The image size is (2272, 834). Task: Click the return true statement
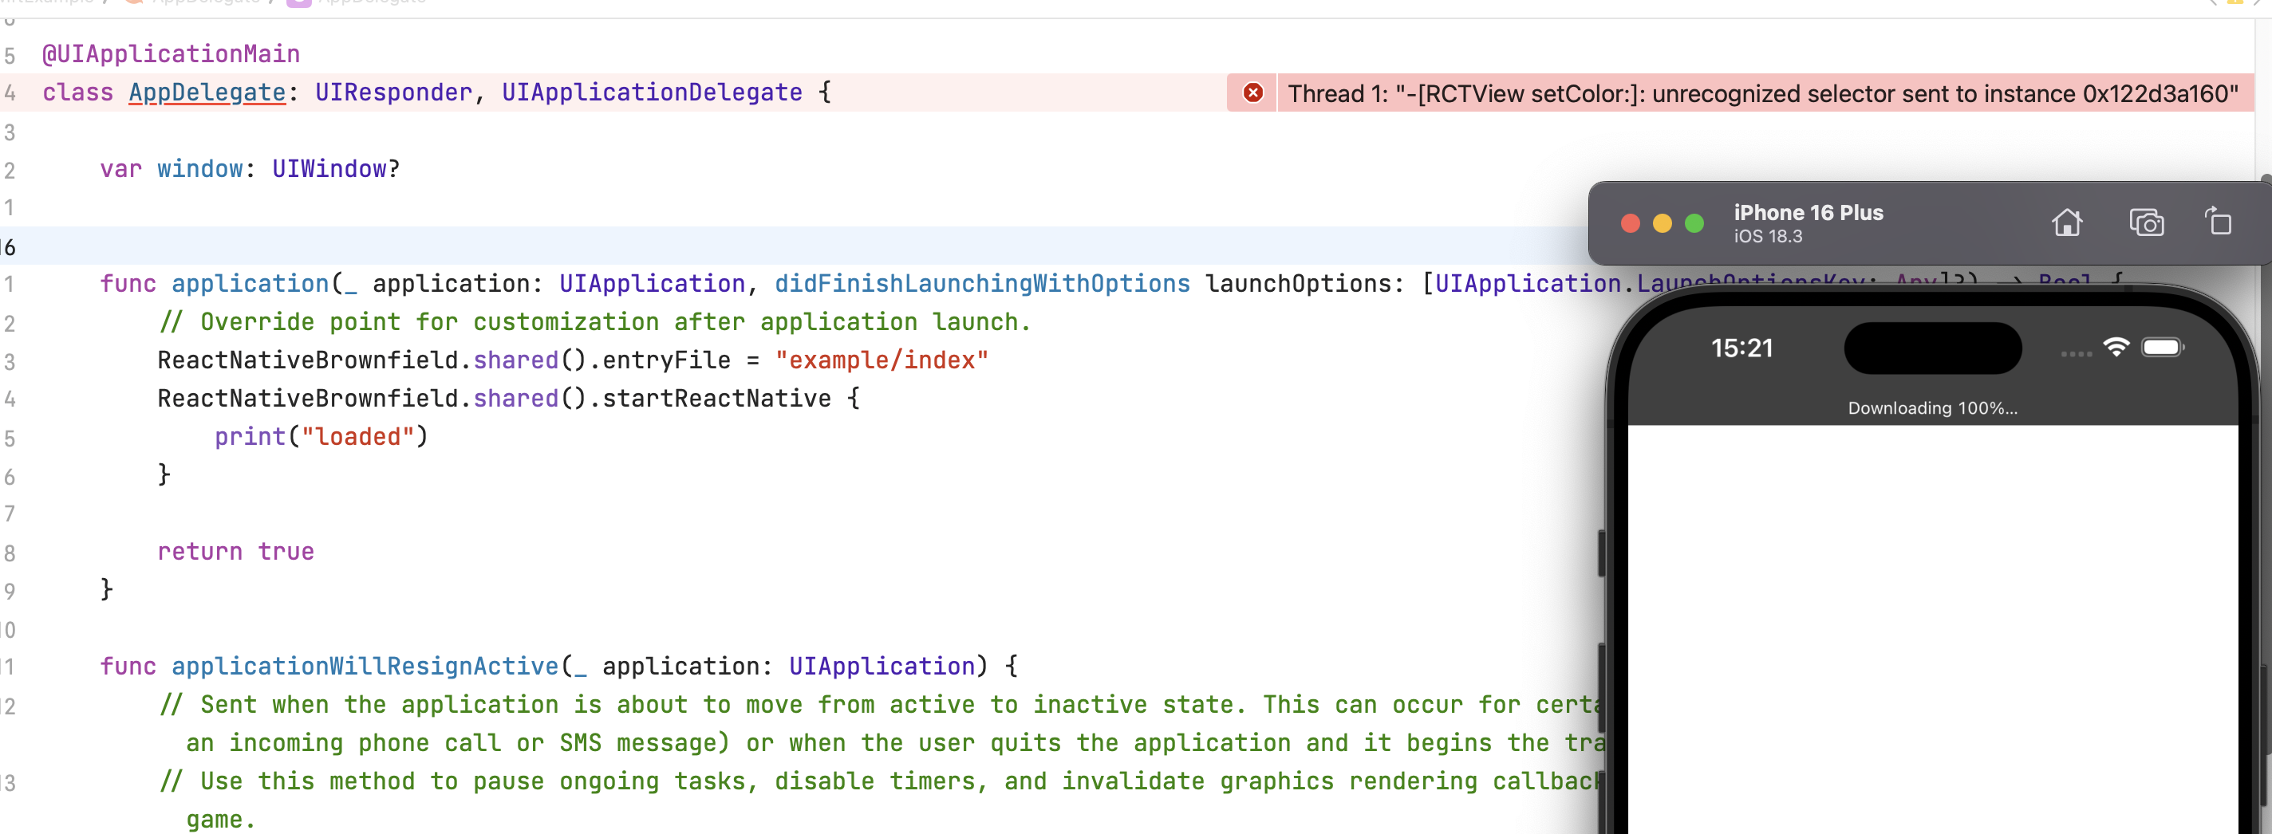[x=235, y=552]
